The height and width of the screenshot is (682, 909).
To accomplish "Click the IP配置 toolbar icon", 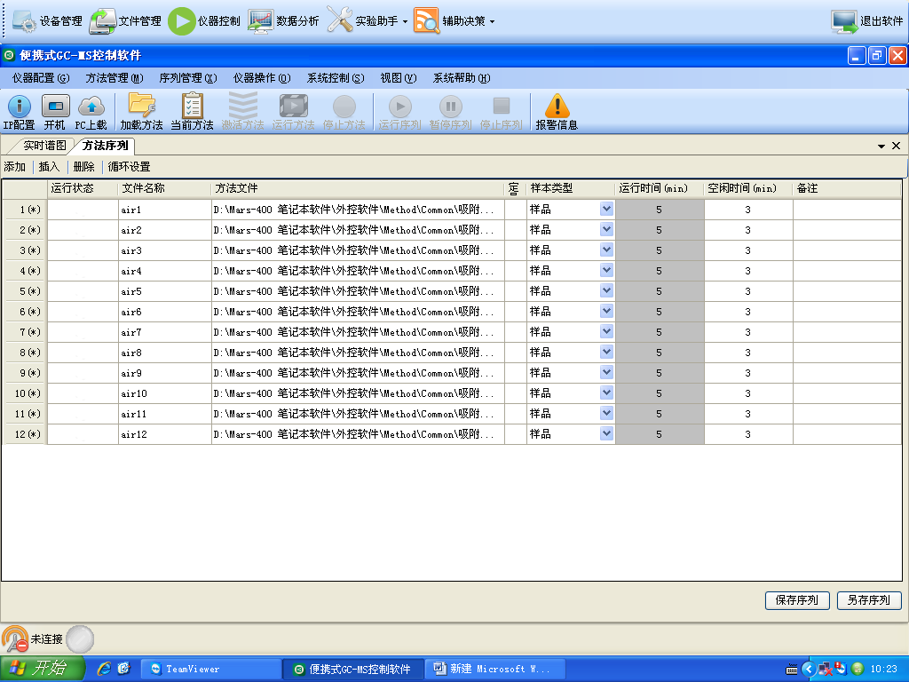I will 19,108.
